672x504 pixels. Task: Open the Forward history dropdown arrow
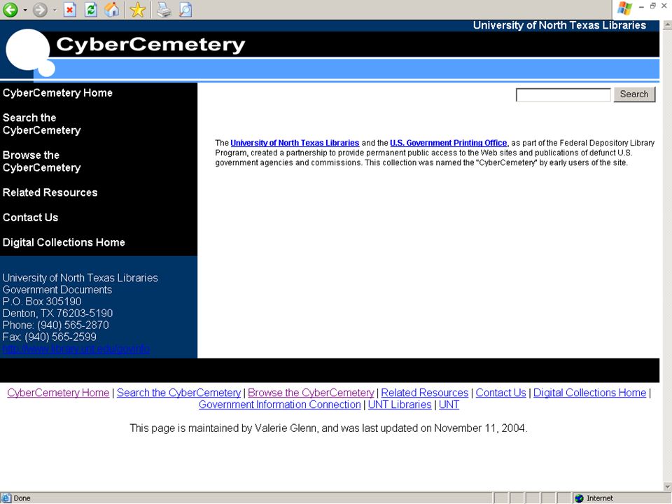pos(55,10)
